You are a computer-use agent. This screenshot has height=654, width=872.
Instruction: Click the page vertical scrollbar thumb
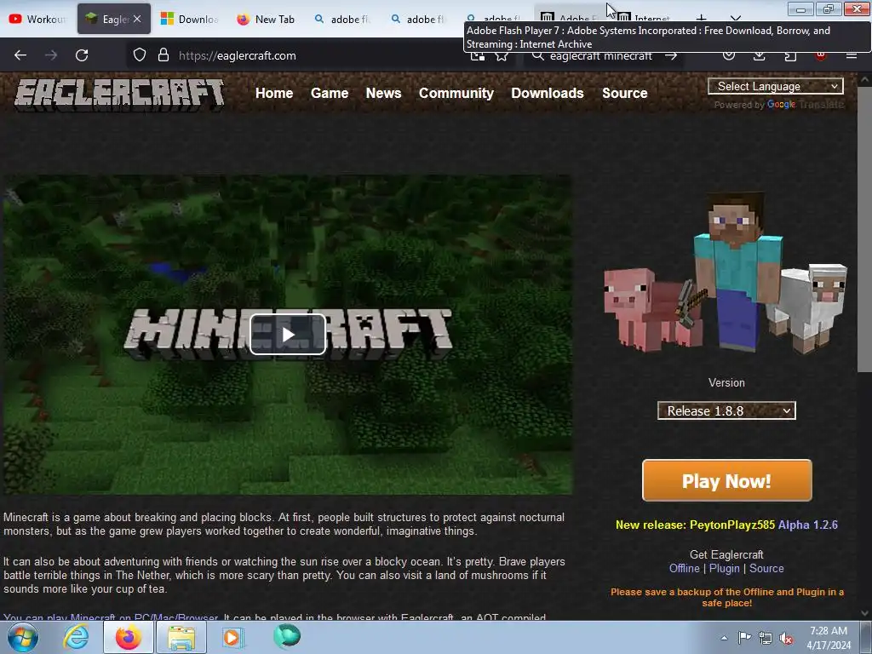[x=864, y=229]
